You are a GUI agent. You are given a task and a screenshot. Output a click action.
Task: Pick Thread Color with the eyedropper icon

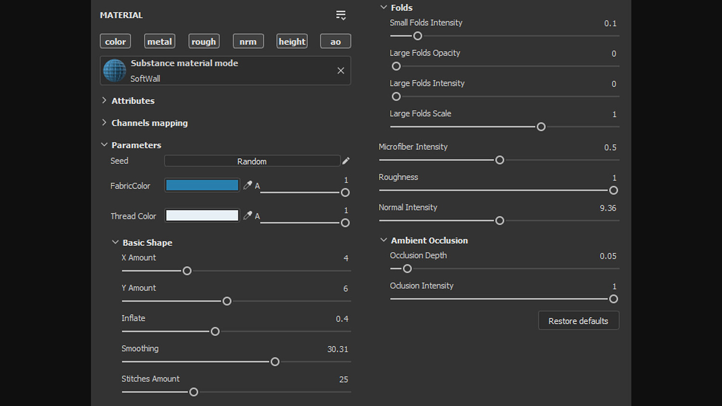(247, 216)
